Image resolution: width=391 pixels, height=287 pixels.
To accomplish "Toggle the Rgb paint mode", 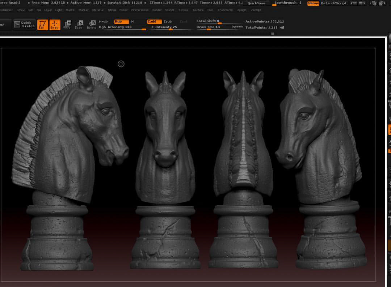I will (x=121, y=22).
